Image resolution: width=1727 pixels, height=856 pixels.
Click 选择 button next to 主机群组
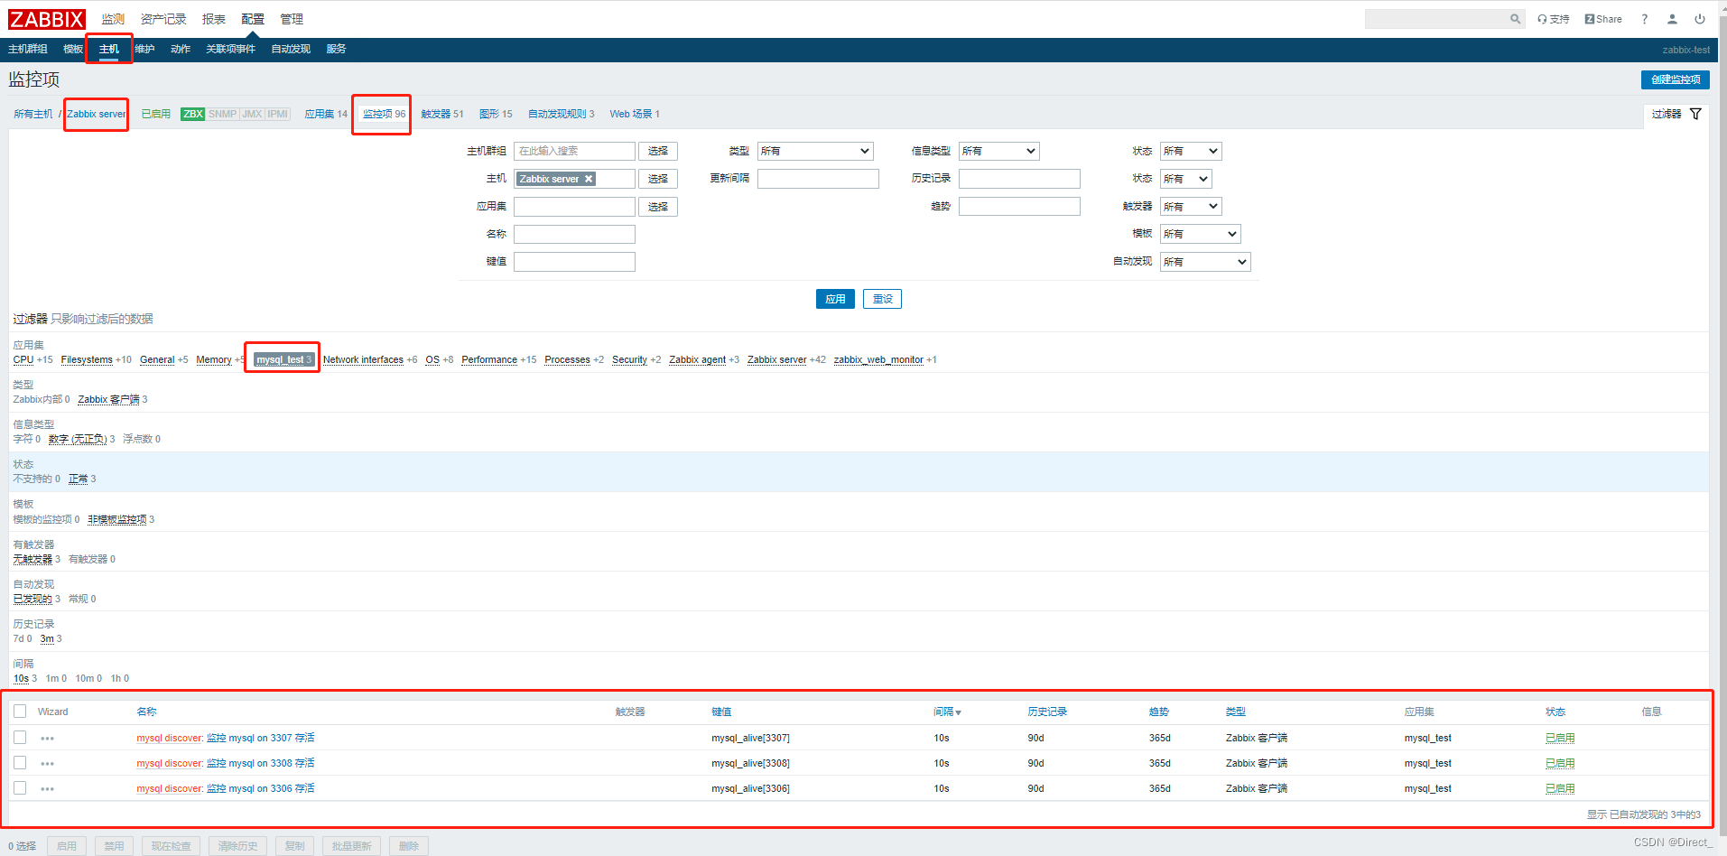658,151
